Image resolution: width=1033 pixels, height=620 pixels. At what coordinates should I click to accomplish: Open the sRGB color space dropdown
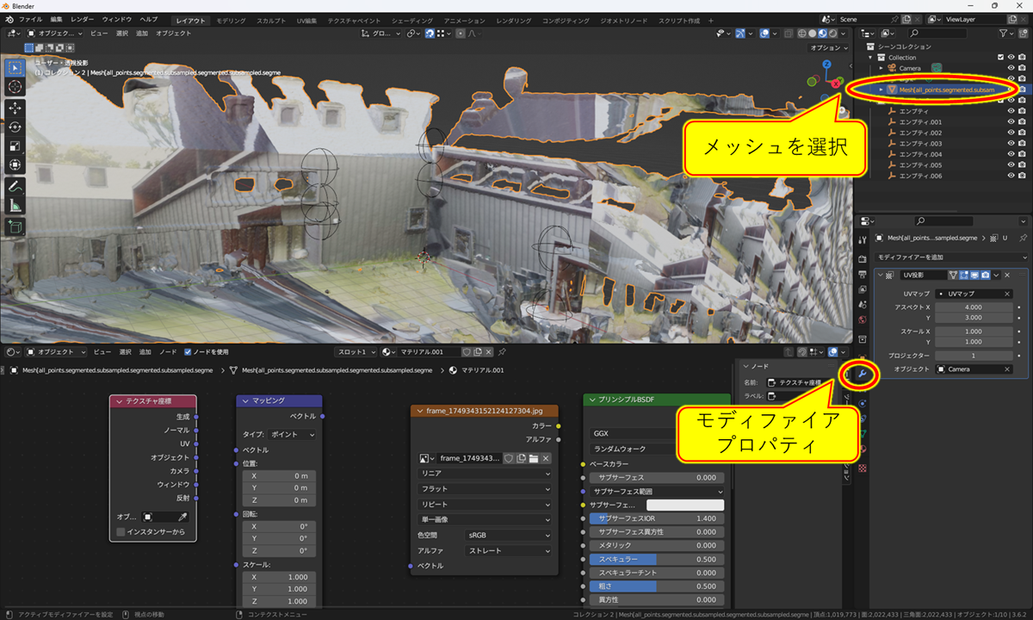click(508, 535)
